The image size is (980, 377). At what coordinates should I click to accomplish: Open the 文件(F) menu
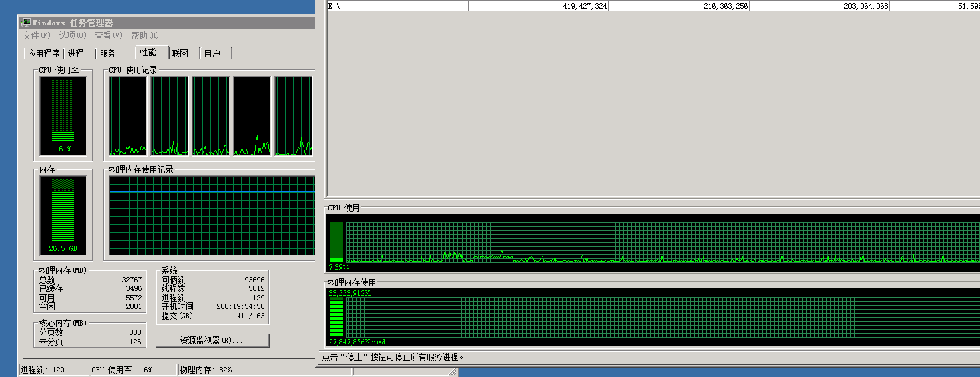click(x=37, y=35)
